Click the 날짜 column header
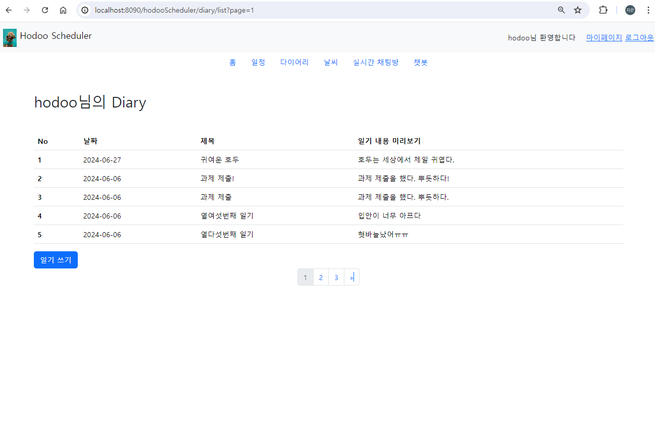 (90, 141)
